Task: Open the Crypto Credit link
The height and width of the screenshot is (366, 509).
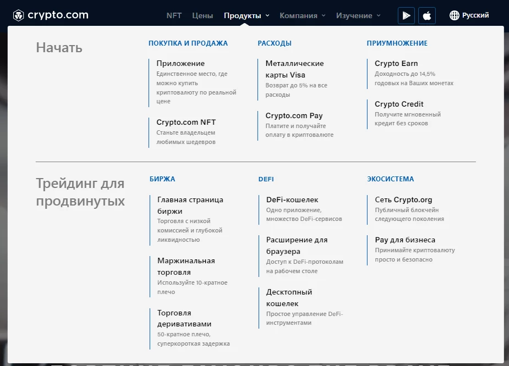Action: coord(399,104)
